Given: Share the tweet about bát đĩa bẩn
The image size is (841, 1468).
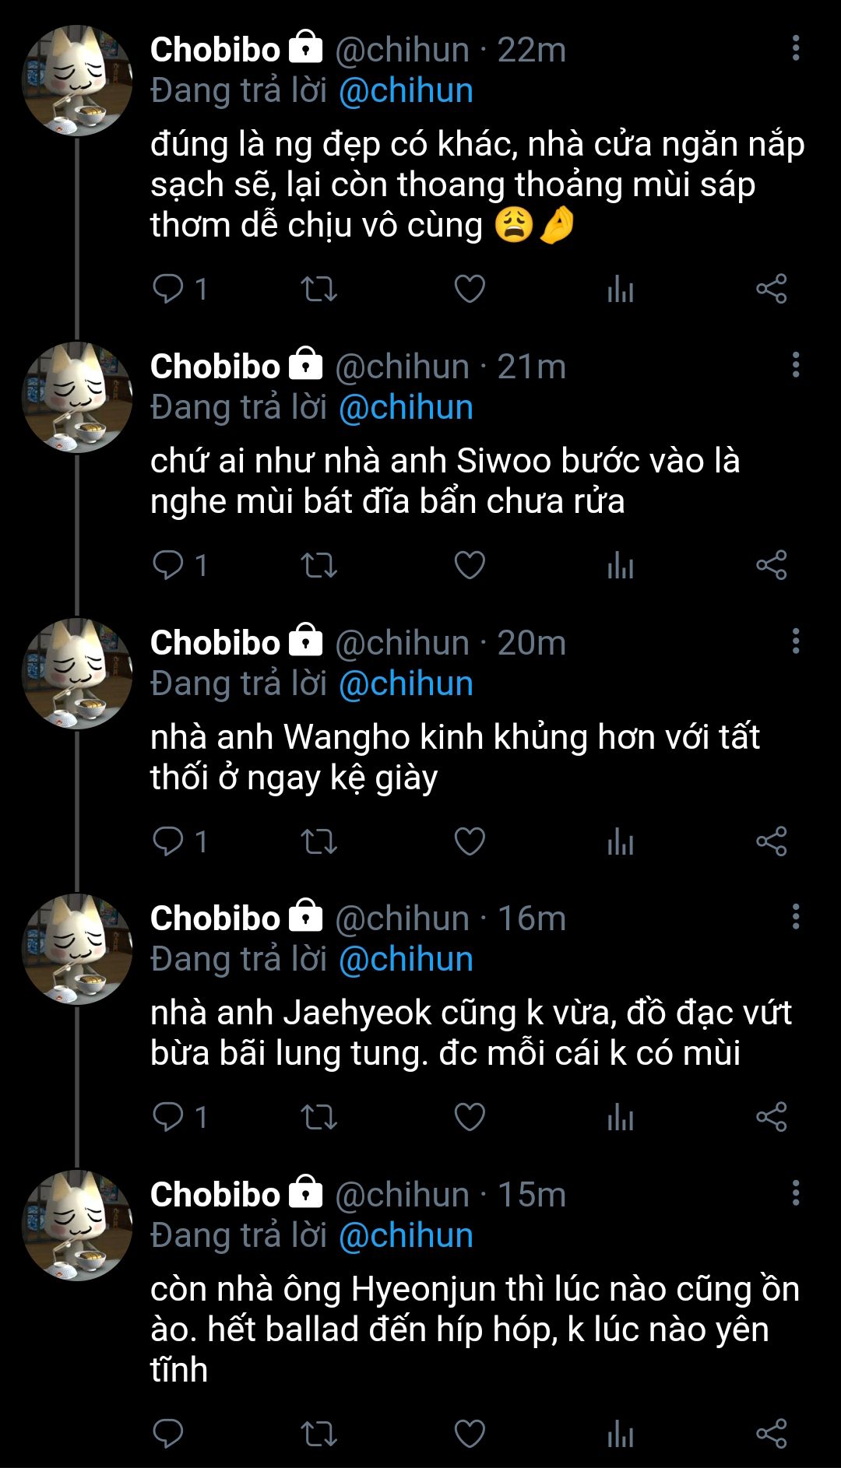Looking at the screenshot, I should click(772, 565).
